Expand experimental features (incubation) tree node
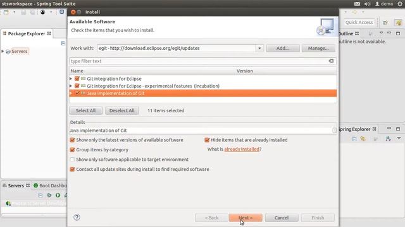Image resolution: width=405 pixels, height=227 pixels. coord(71,86)
